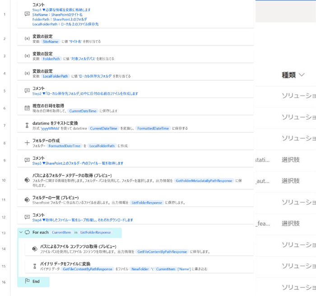Click the FormattedDateTime variable in step 7
Screen dimensions: 316x296
click(x=153, y=128)
